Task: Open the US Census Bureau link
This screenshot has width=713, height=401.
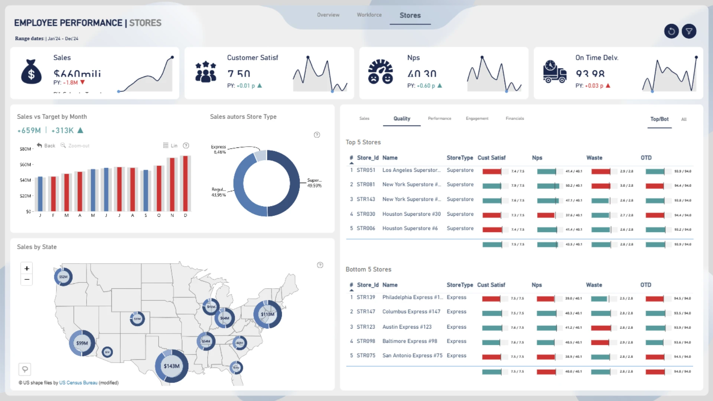Action: pyautogui.click(x=78, y=383)
